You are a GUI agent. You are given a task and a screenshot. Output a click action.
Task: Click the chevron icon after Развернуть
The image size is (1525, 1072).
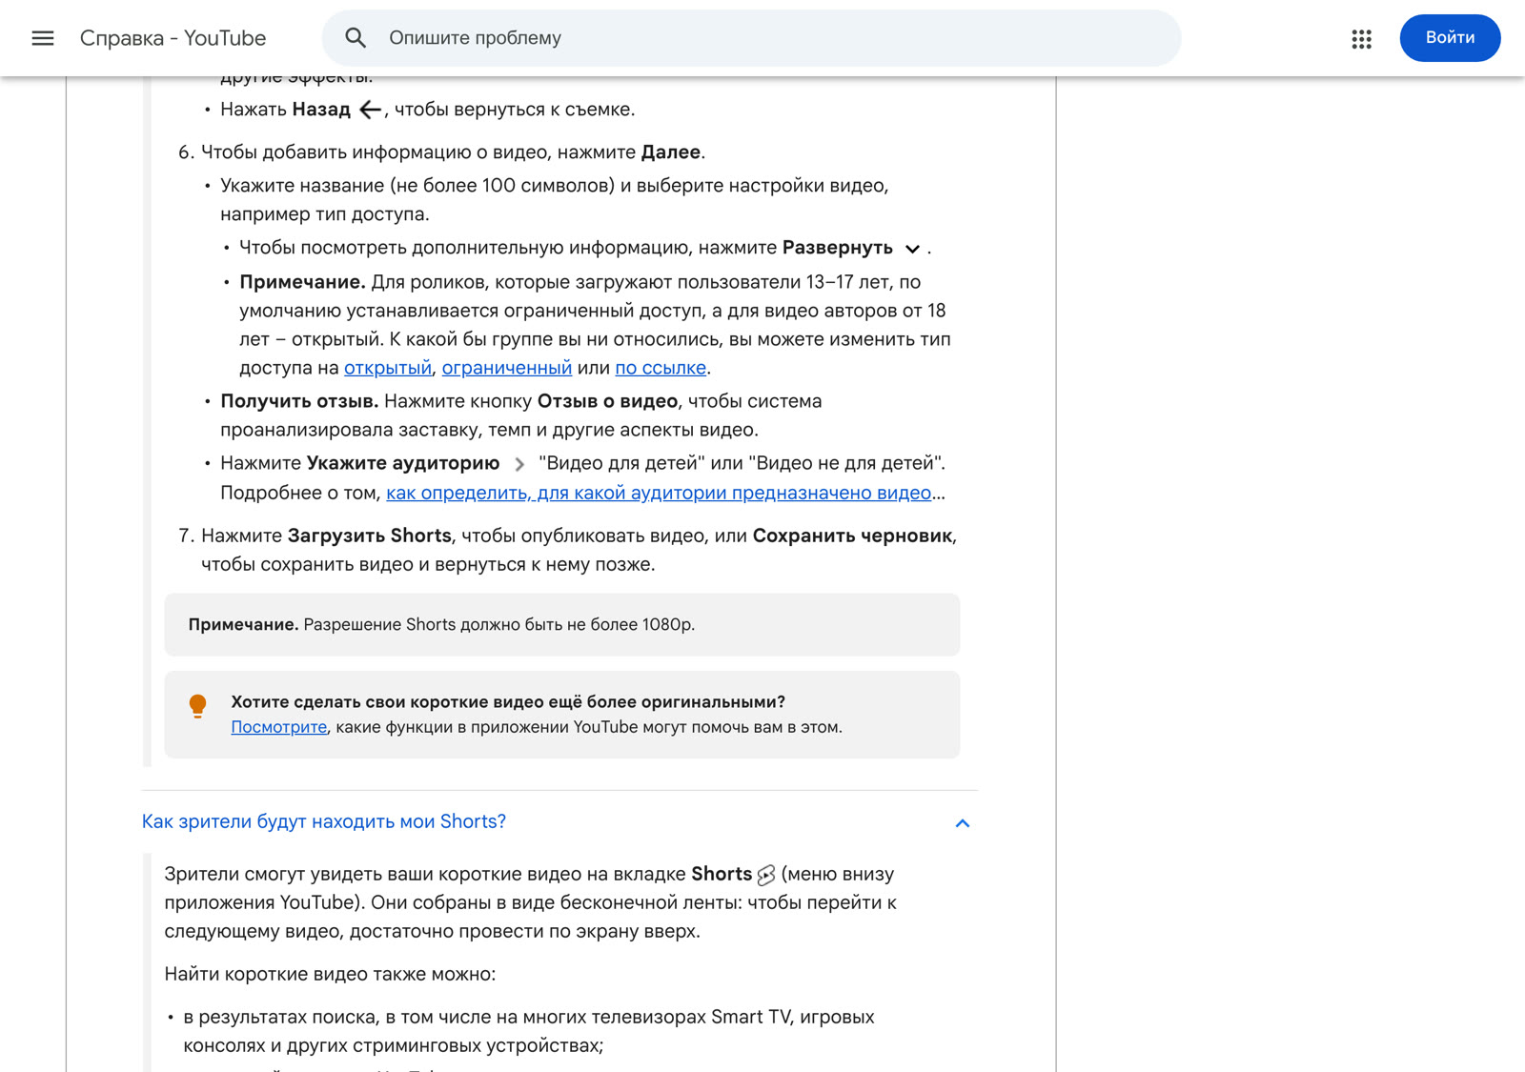(x=912, y=249)
